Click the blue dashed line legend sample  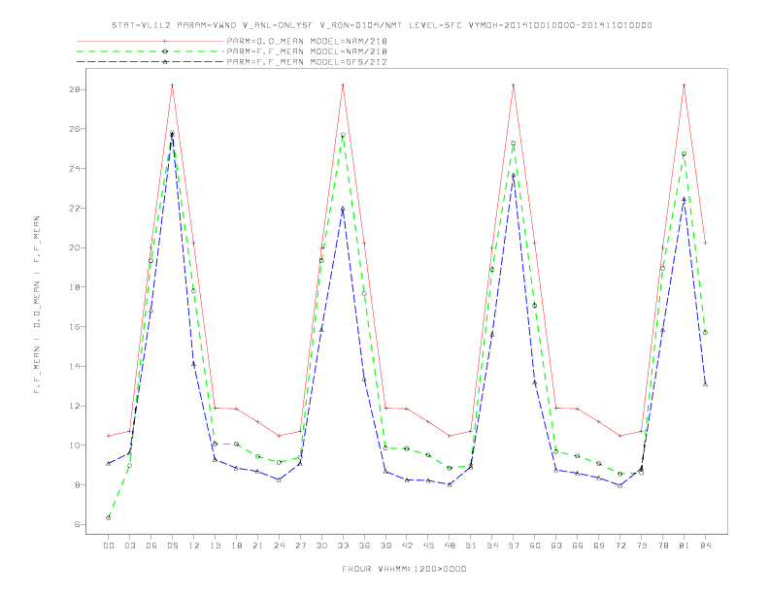pyautogui.click(x=150, y=62)
